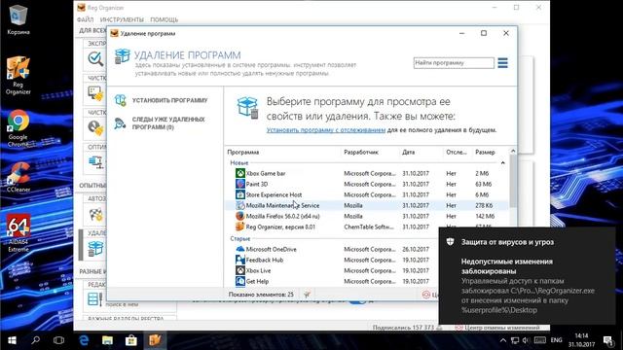Select Paint 3D row text
This screenshot has width=623, height=350.
tap(257, 184)
